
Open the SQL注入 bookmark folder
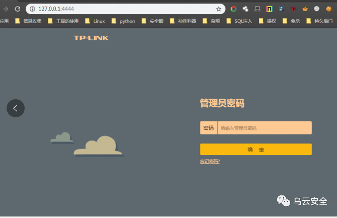[x=239, y=21]
